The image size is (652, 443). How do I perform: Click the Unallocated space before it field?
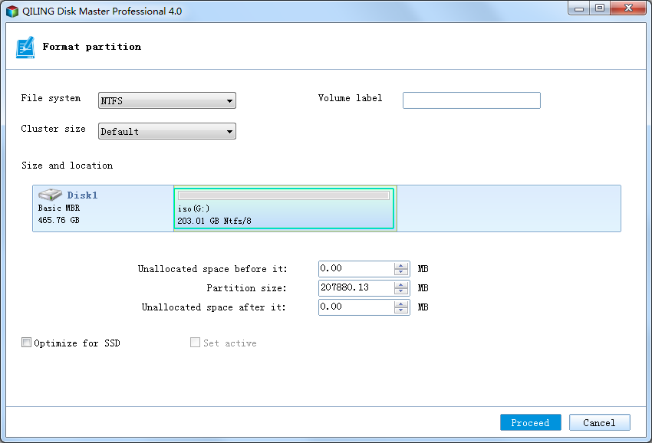[356, 269]
